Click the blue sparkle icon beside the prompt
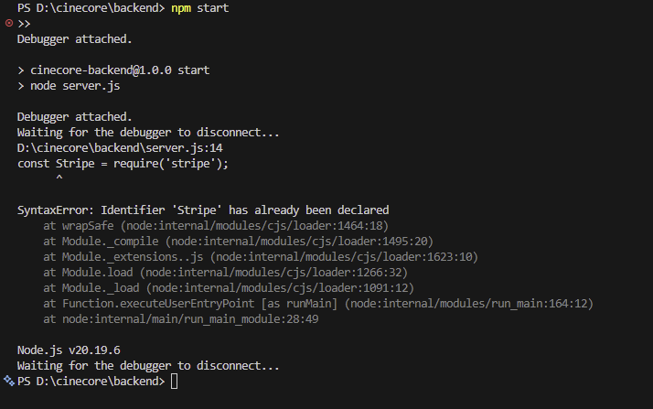The height and width of the screenshot is (409, 653). coord(9,381)
